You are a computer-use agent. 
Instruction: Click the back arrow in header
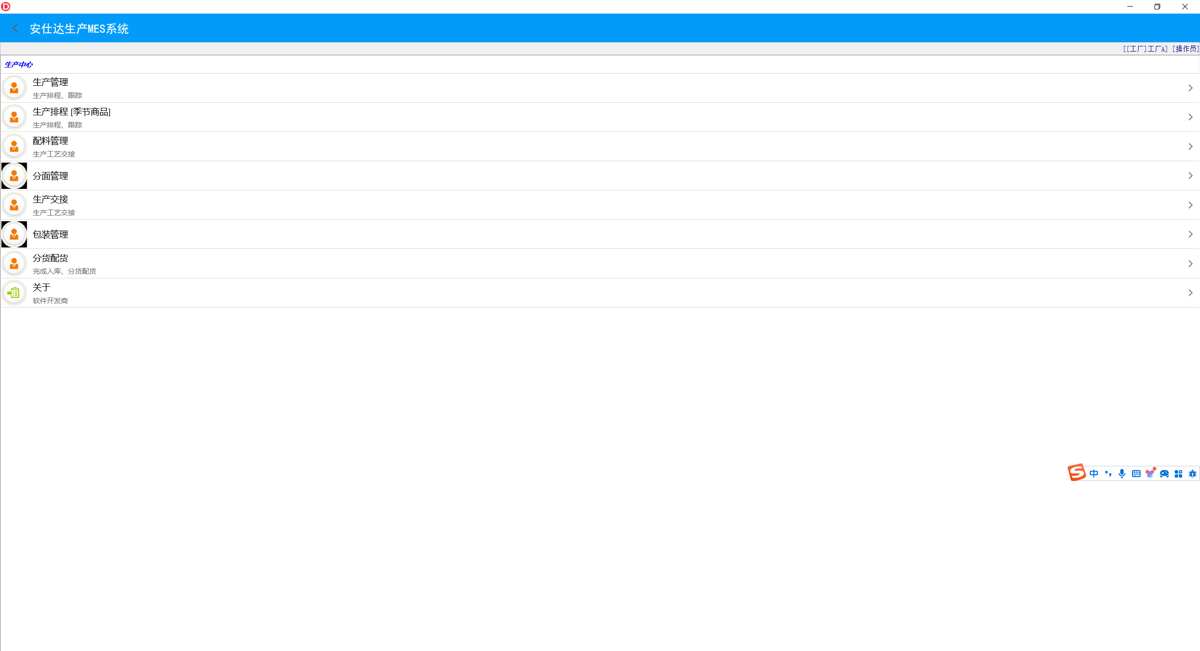coord(15,28)
